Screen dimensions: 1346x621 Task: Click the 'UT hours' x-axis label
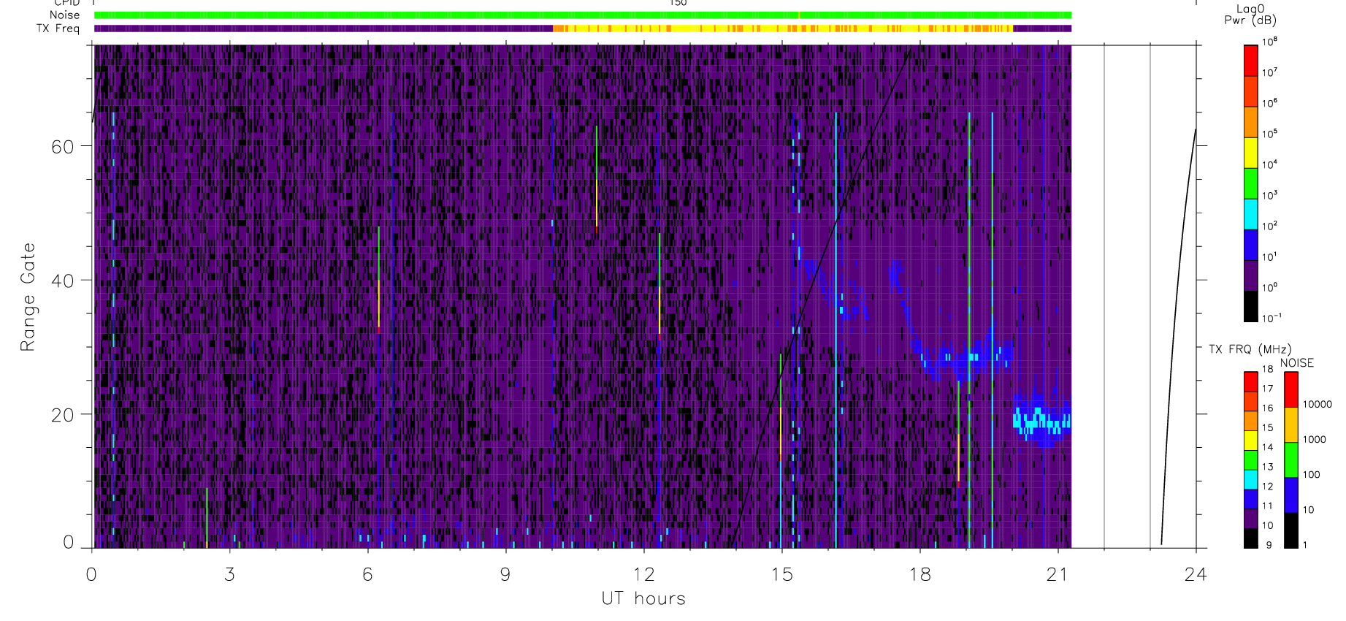643,599
